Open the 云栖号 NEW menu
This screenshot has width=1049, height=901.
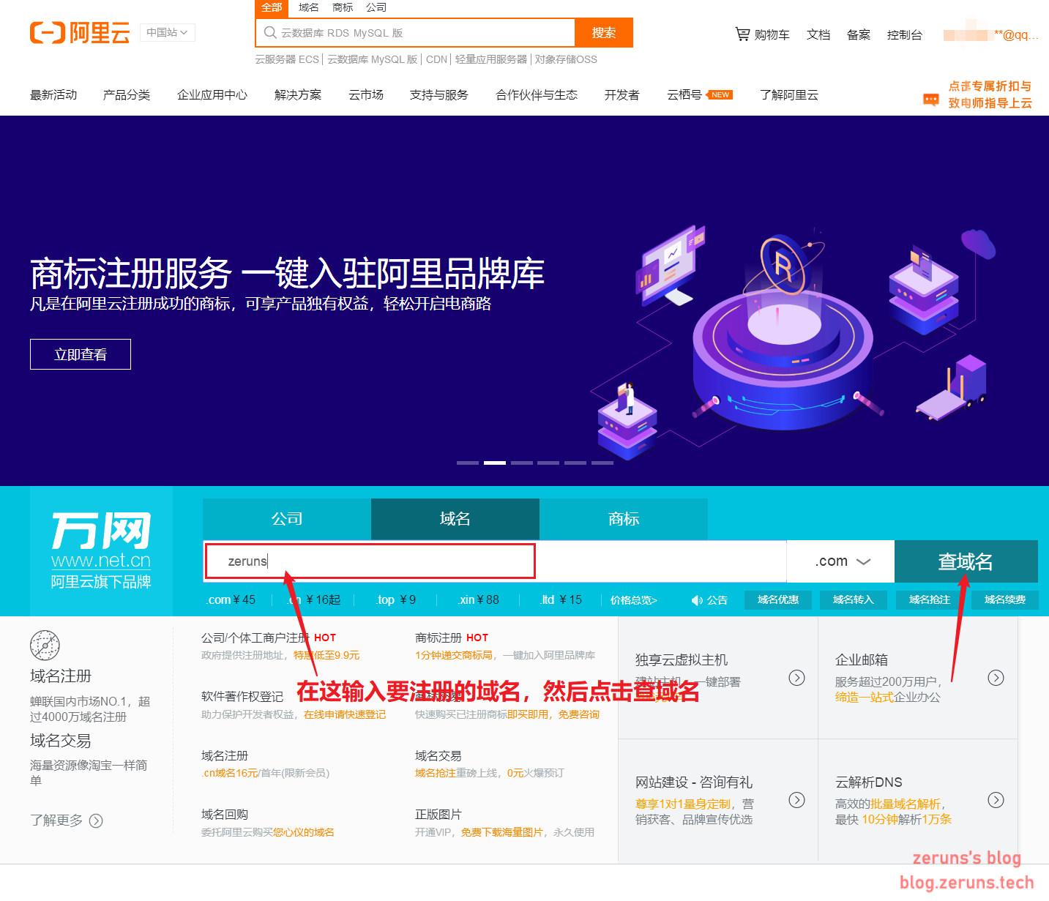point(699,94)
